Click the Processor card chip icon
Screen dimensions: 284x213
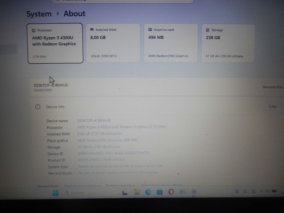pos(33,30)
